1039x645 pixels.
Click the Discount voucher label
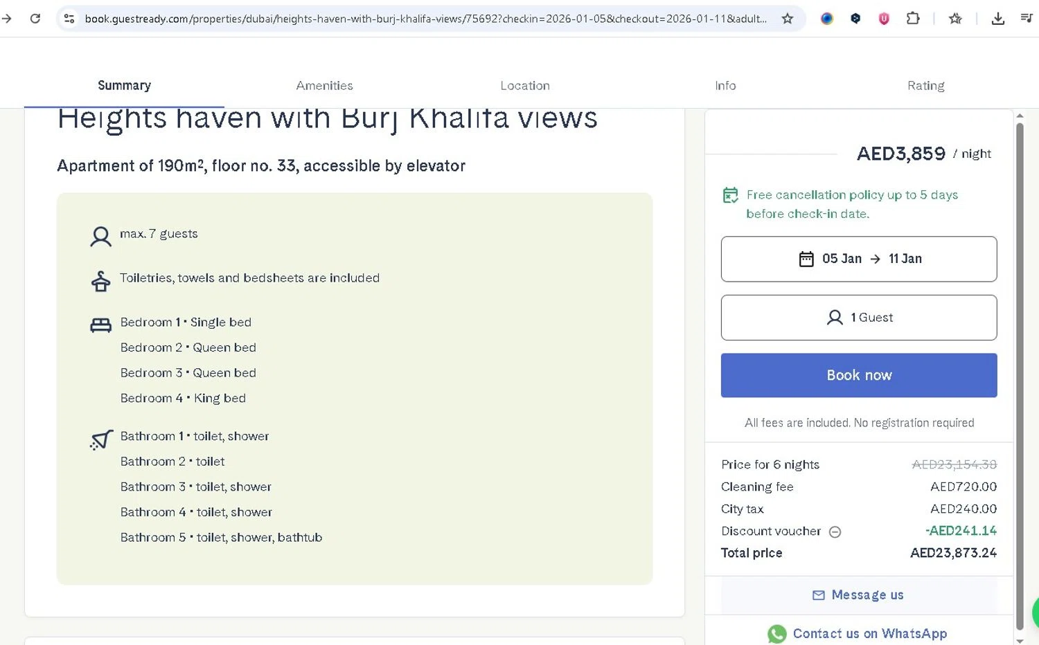[x=771, y=531]
